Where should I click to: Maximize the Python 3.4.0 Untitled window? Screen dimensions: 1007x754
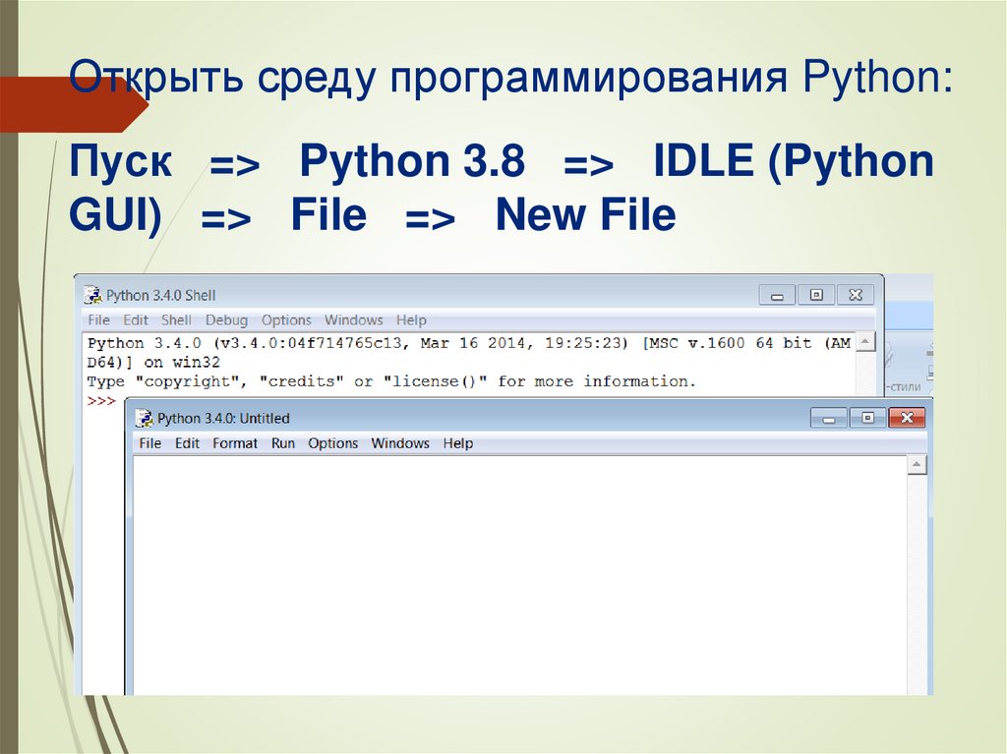pos(867,418)
